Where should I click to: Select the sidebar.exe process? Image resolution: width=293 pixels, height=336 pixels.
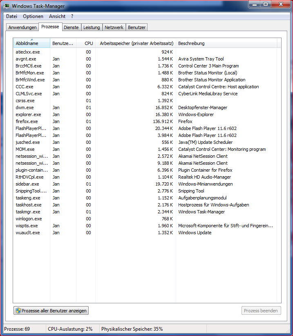(145, 184)
